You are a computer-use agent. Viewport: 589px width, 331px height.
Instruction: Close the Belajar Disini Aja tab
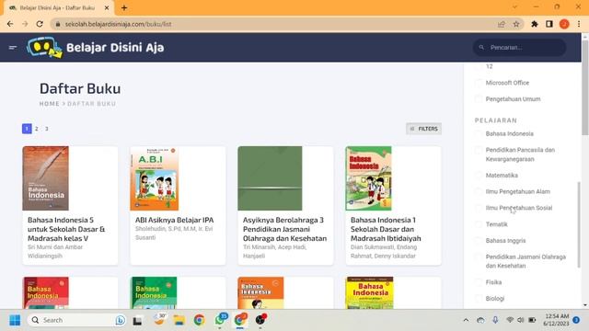click(107, 7)
